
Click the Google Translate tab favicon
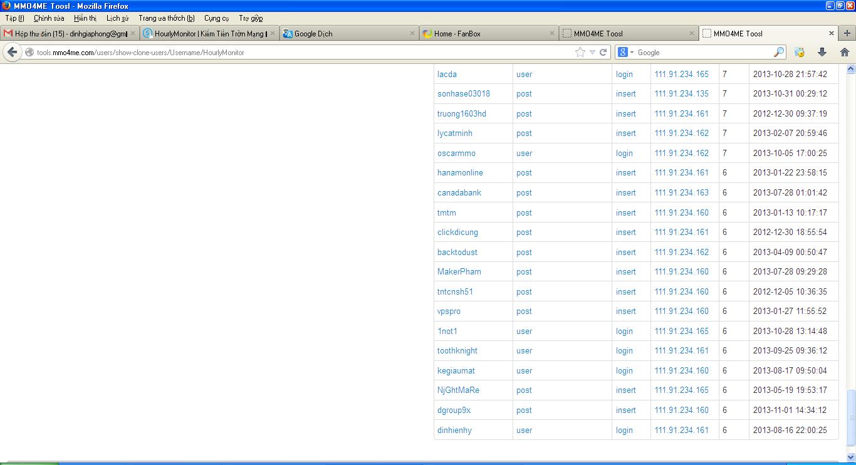288,33
